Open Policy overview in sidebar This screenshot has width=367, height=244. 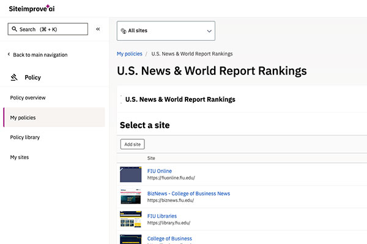28,98
